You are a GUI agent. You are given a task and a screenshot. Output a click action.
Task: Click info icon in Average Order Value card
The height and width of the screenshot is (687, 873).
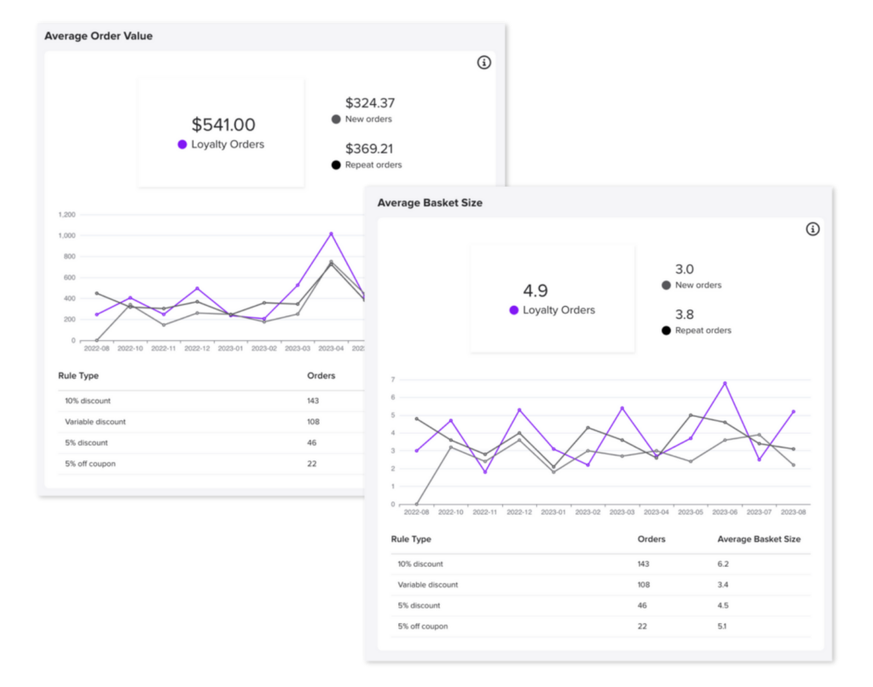point(484,62)
